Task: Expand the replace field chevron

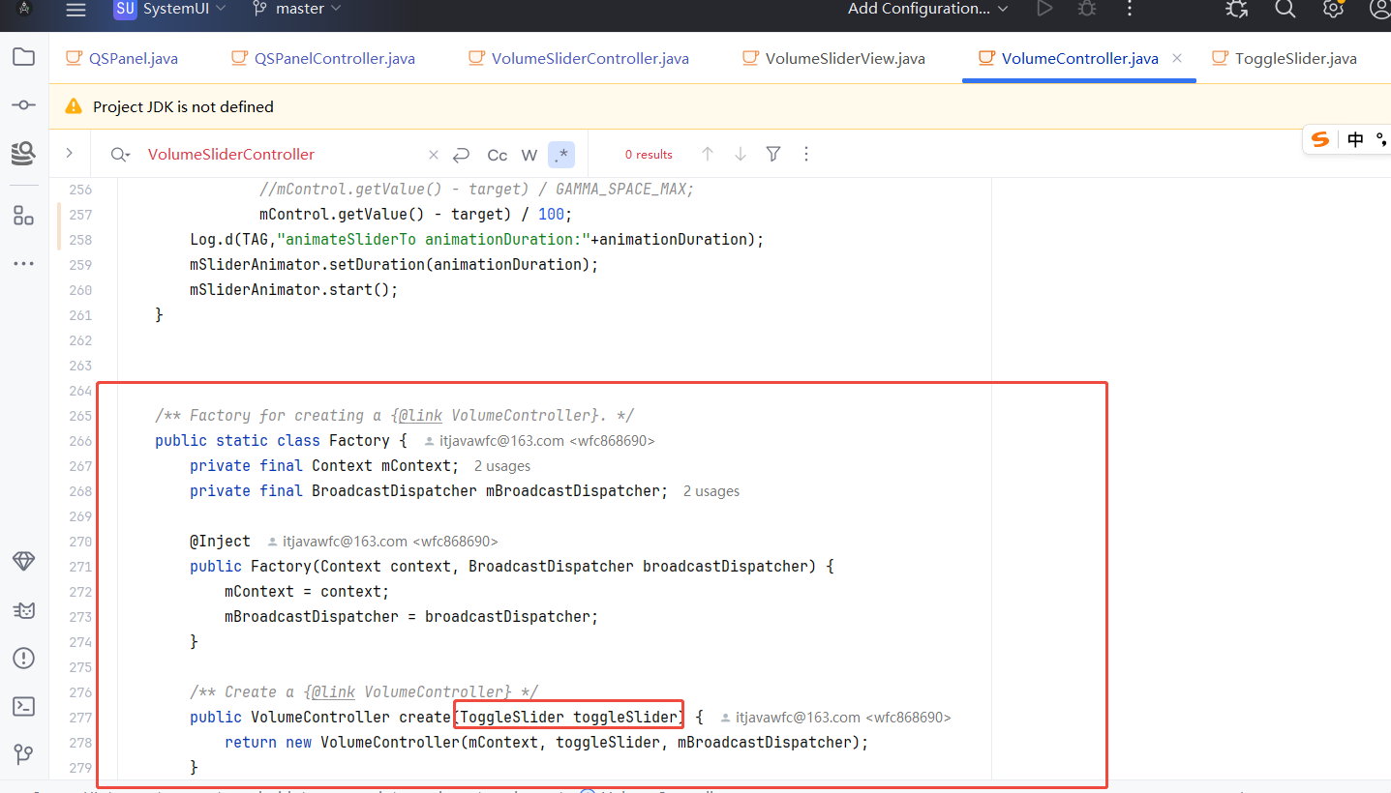Action: click(x=70, y=154)
